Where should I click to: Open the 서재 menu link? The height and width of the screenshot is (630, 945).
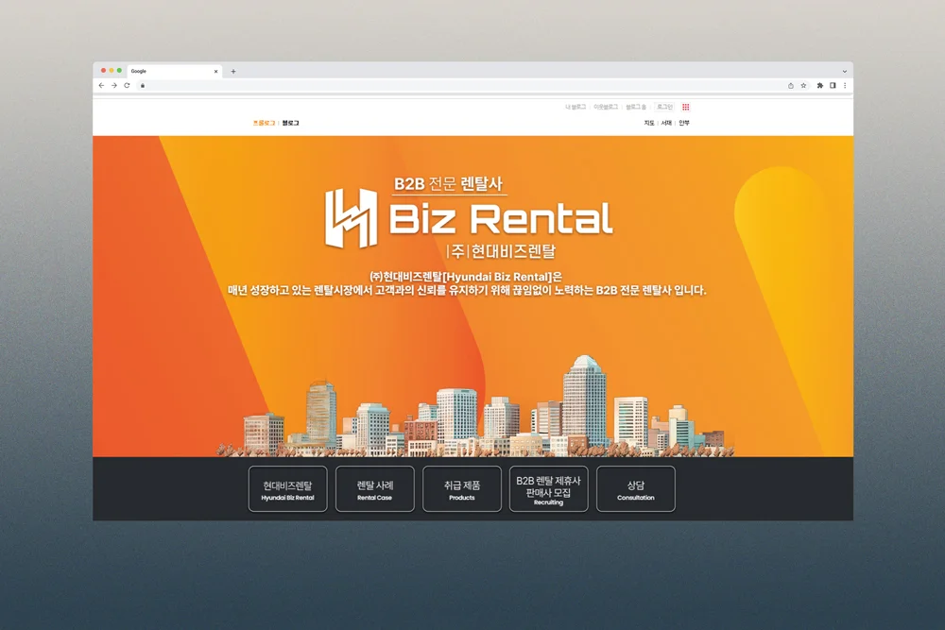click(666, 123)
